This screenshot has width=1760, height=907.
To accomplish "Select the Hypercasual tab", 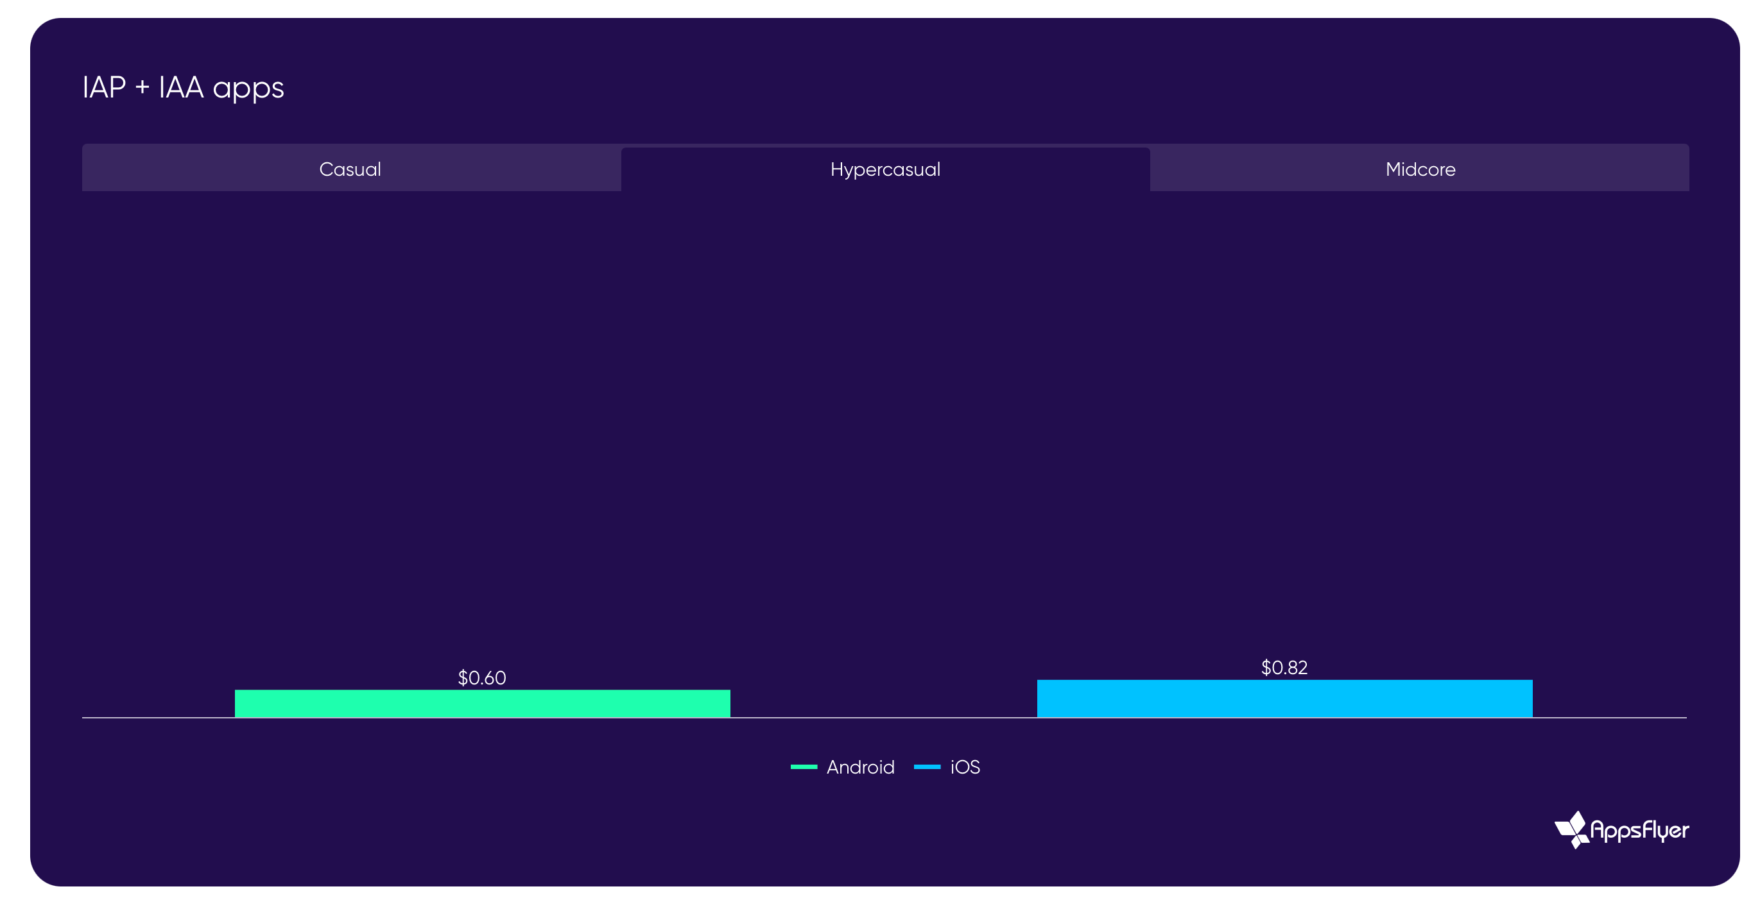I will (884, 169).
